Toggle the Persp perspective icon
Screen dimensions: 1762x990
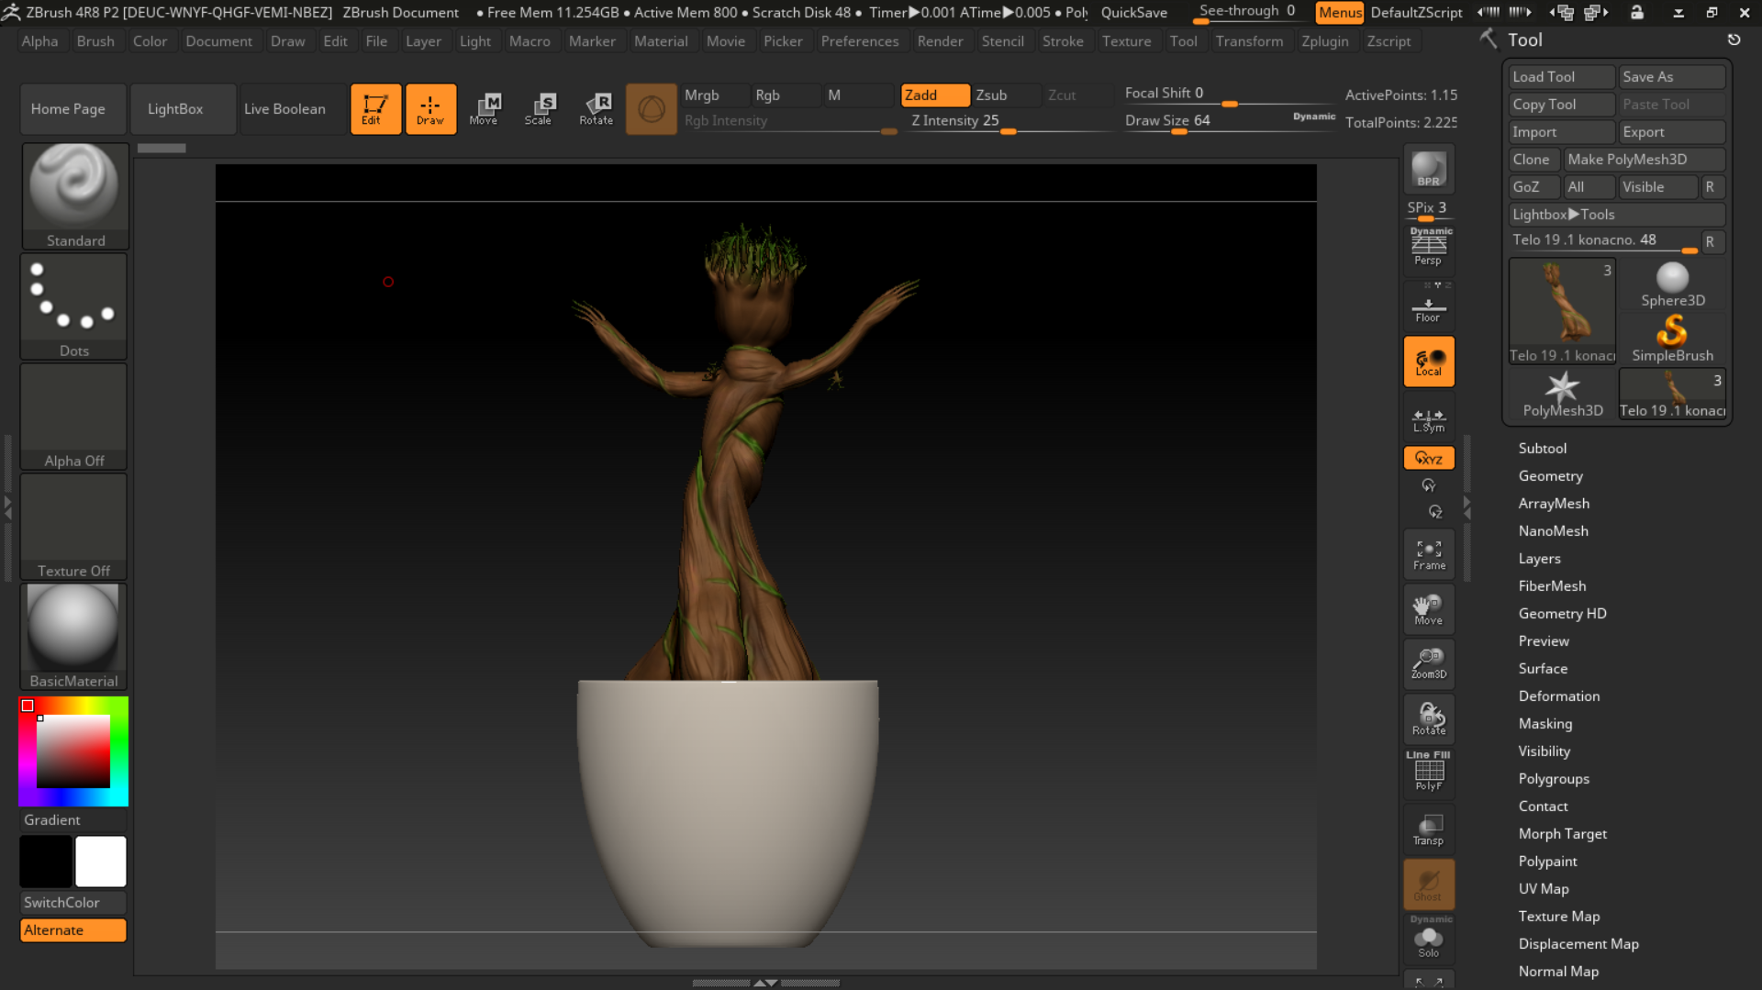1429,248
